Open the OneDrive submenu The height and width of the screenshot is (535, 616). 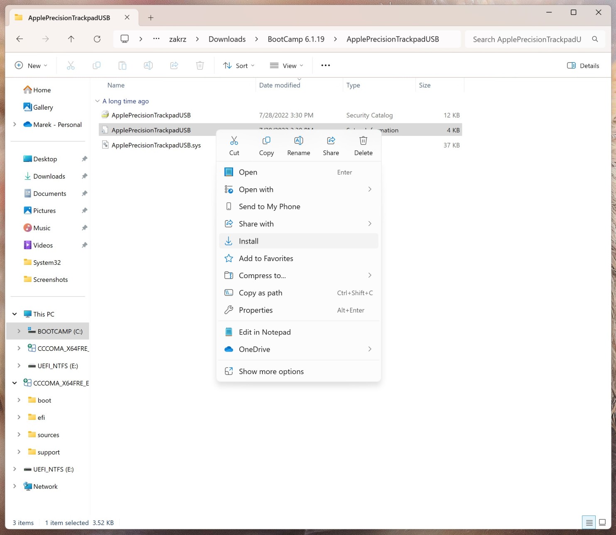[x=298, y=350]
